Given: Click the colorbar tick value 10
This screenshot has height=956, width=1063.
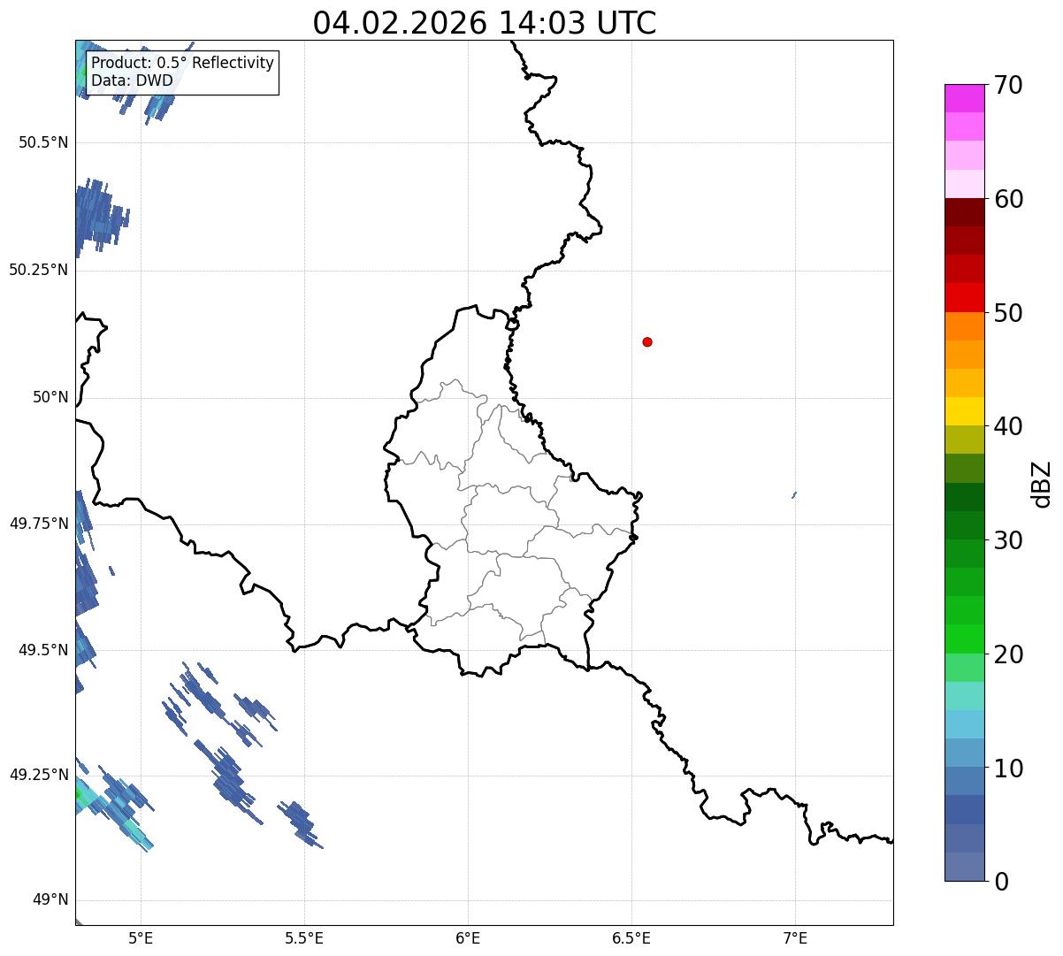Looking at the screenshot, I should (x=1008, y=769).
